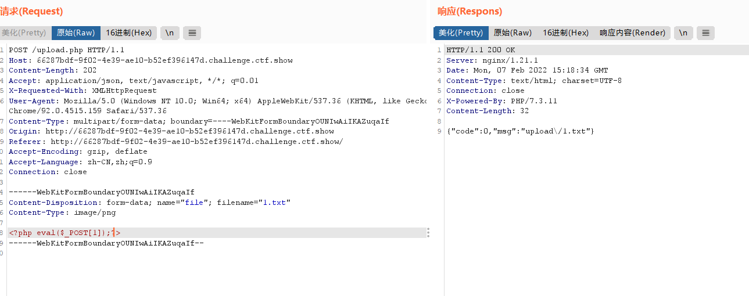Click the multipart/form-data Content-Type header
749x296 pixels.
[x=199, y=121]
